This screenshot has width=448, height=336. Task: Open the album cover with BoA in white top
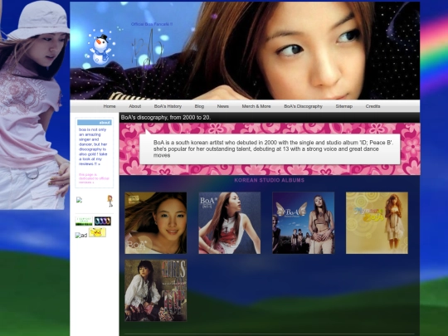coord(230,223)
